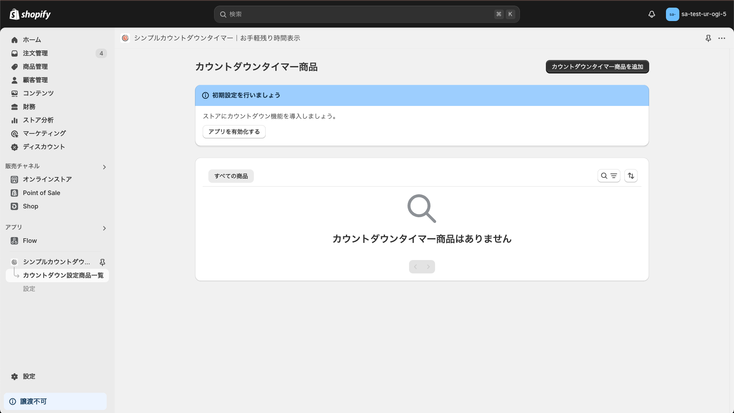Screen dimensions: 734x413
Task: Click カウントダウンタイマー商品を追加
Action: pyautogui.click(x=597, y=67)
